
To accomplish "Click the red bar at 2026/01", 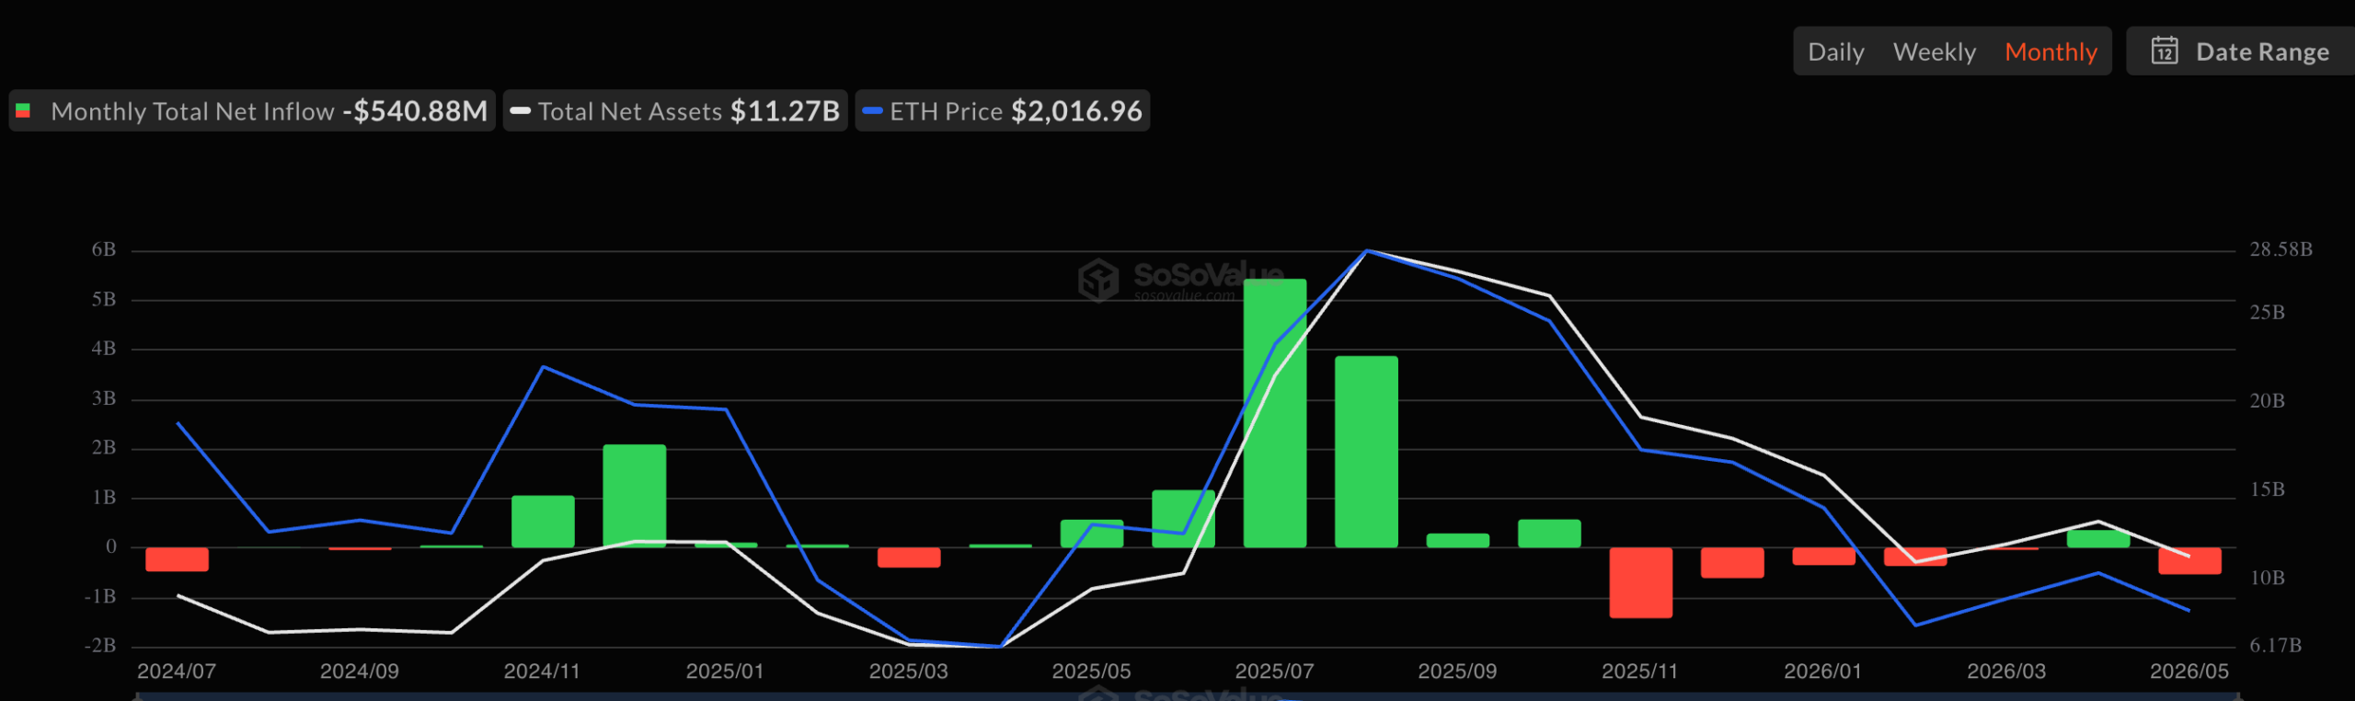I will (x=1824, y=557).
